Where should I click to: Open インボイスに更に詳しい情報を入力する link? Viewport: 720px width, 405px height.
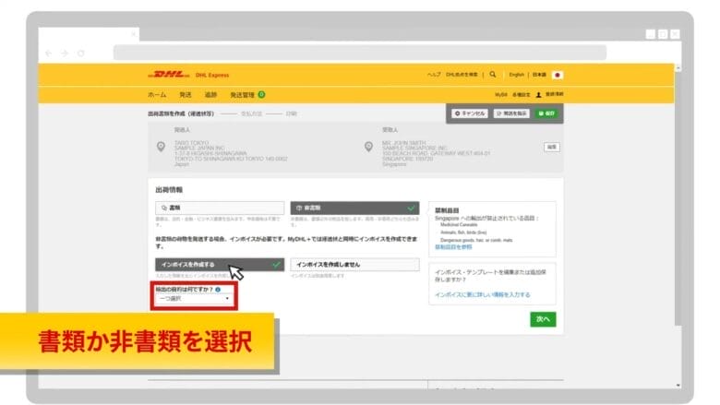coord(482,294)
